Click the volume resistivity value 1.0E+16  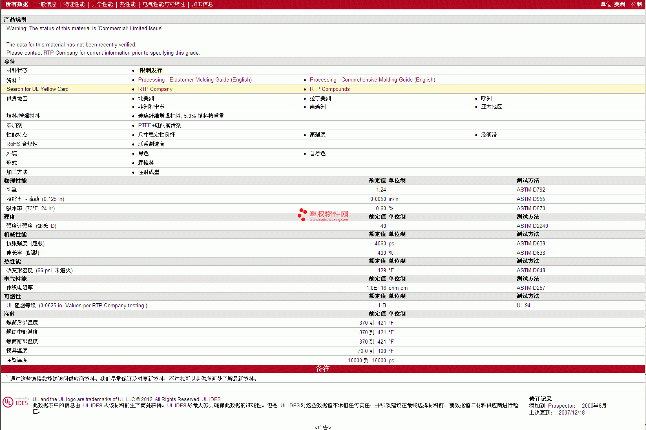376,288
